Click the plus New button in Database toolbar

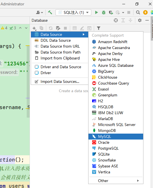(34, 28)
